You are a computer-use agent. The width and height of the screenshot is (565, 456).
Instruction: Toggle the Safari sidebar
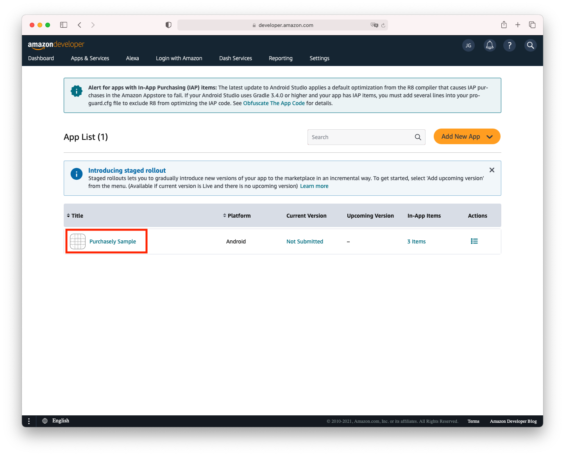[x=64, y=25]
